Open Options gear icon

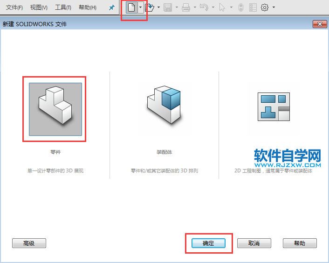265,7
